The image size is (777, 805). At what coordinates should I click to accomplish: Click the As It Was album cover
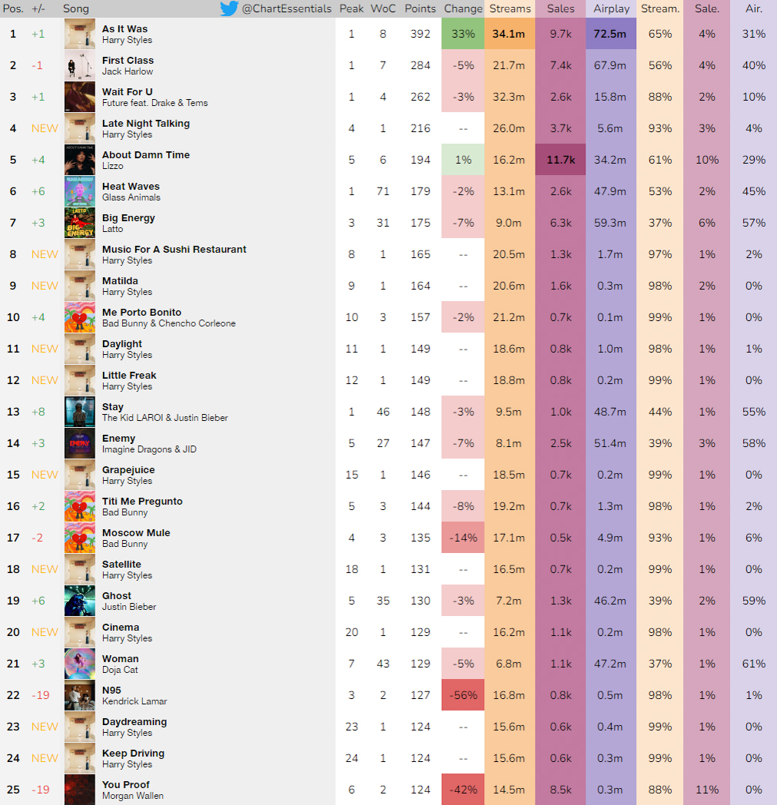(80, 34)
